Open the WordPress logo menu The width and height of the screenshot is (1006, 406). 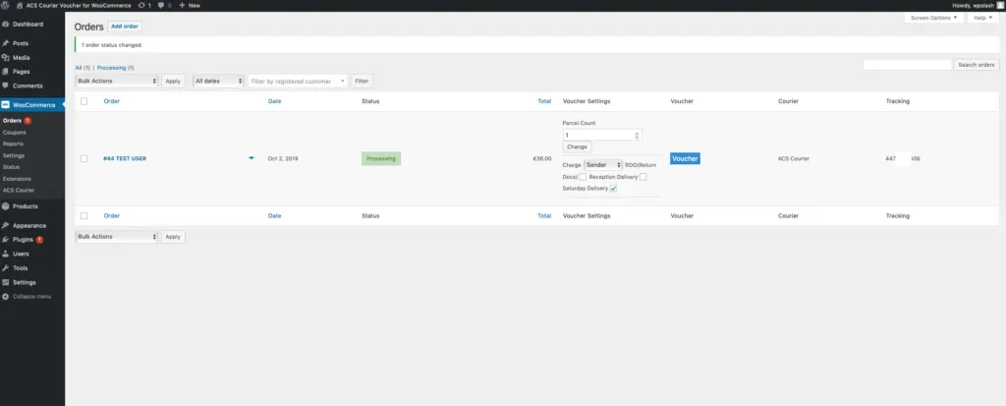(x=5, y=5)
